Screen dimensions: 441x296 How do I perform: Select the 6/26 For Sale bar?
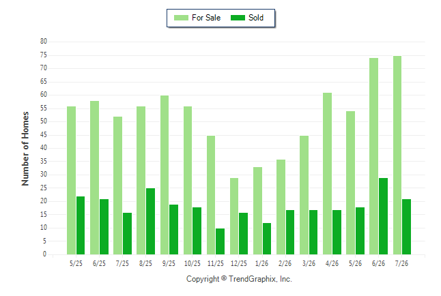pos(374,156)
